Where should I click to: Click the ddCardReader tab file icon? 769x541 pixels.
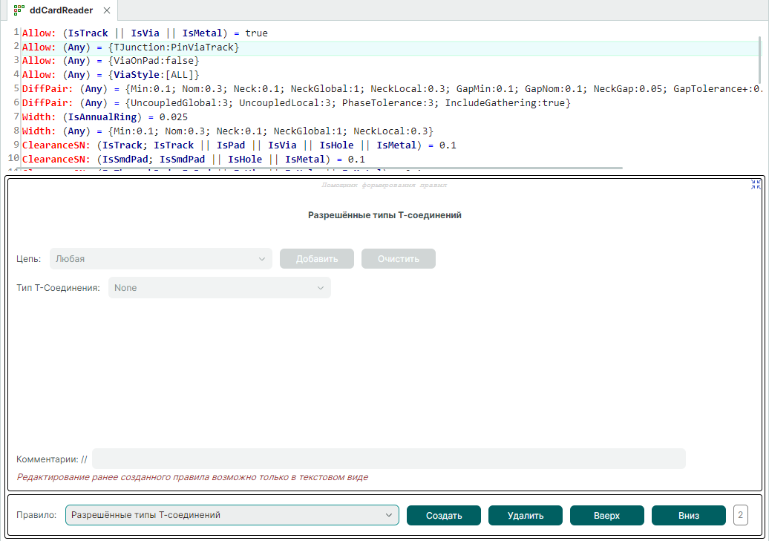click(x=19, y=10)
